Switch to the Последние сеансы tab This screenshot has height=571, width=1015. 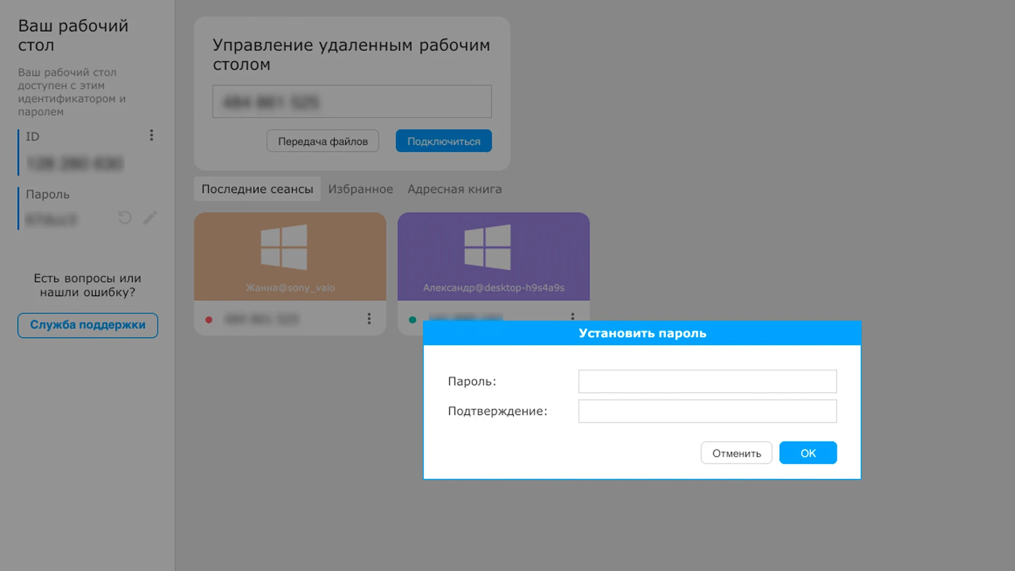(x=257, y=189)
